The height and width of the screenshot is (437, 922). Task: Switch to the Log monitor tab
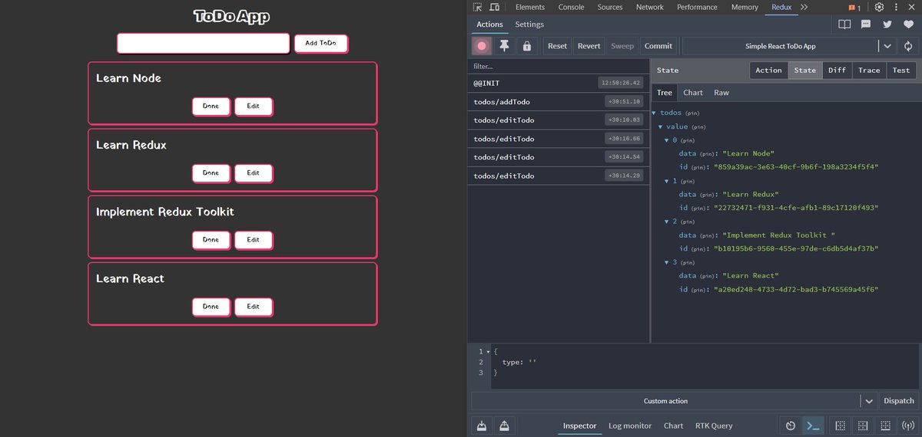point(630,426)
